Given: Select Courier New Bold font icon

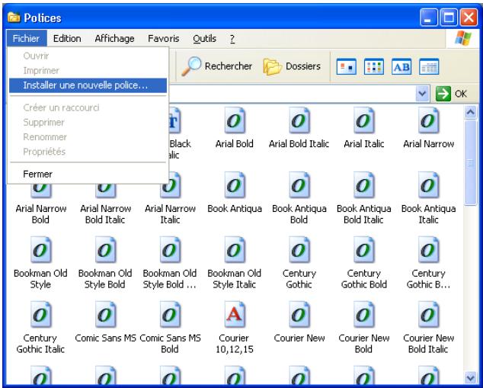Looking at the screenshot, I should pos(364,314).
